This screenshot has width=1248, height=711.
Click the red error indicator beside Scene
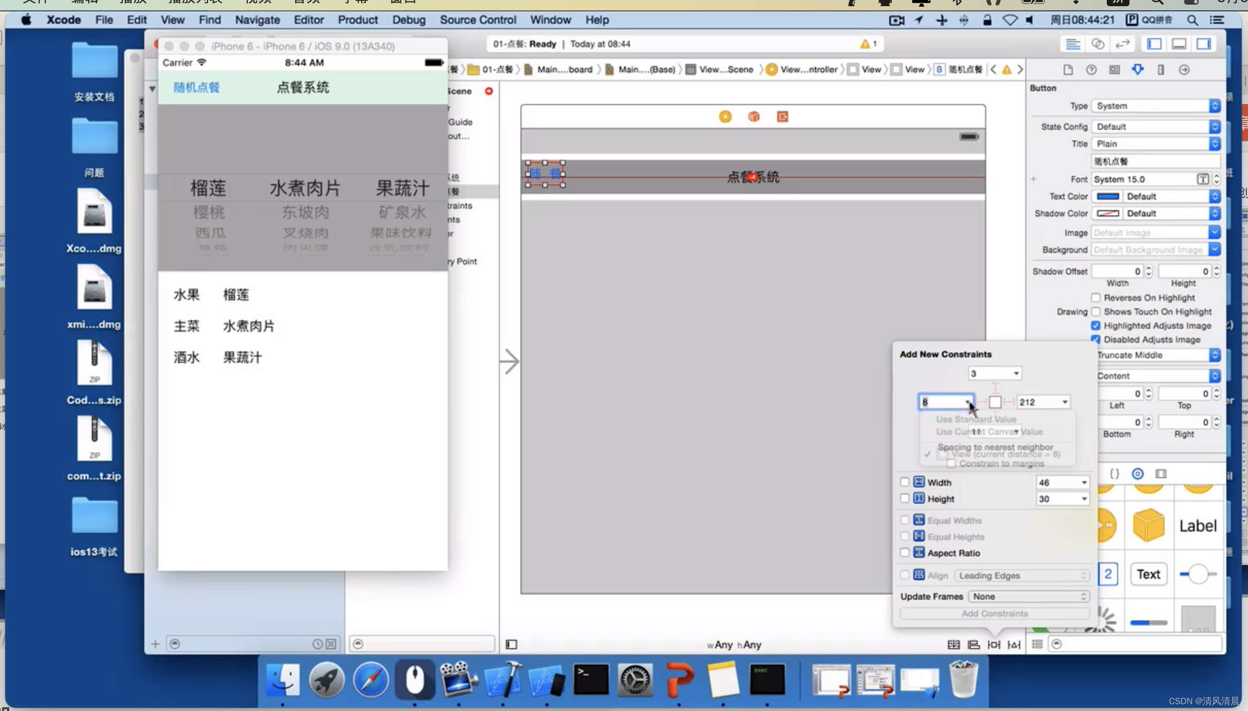tap(488, 91)
